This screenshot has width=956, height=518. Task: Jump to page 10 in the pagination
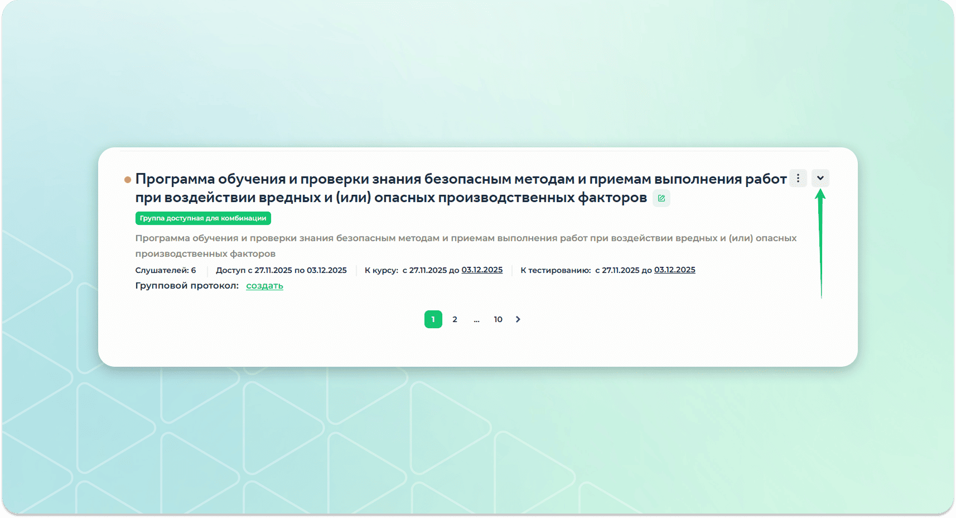498,319
